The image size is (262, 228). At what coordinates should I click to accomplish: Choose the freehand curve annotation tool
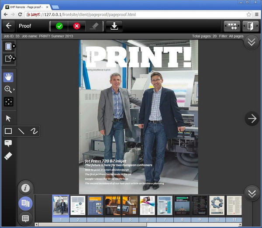point(33,131)
